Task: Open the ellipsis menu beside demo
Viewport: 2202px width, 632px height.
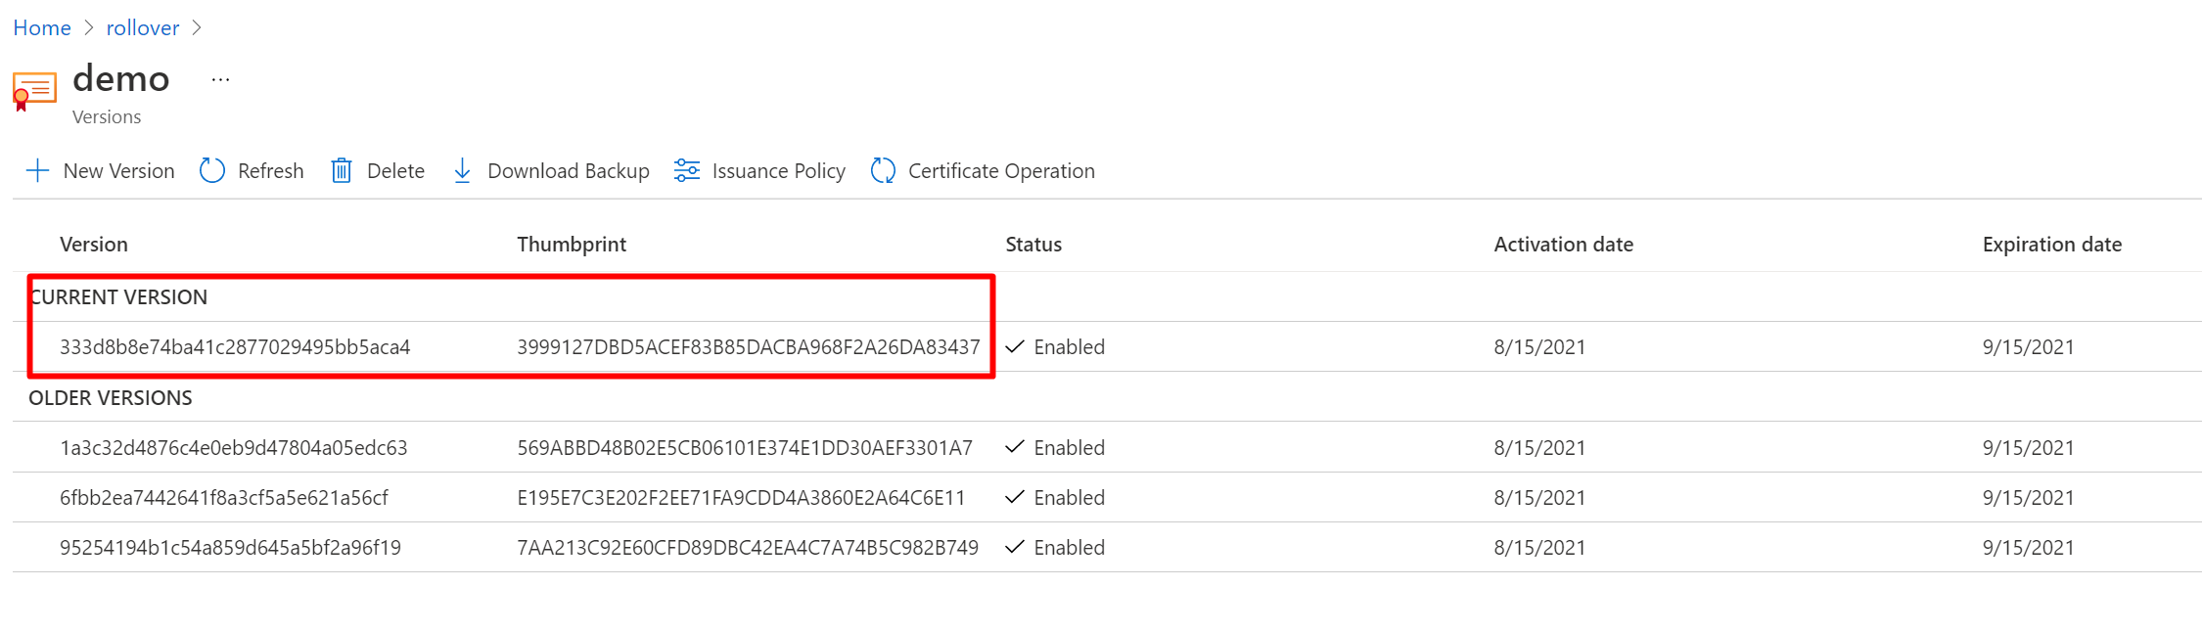Action: click(x=220, y=80)
